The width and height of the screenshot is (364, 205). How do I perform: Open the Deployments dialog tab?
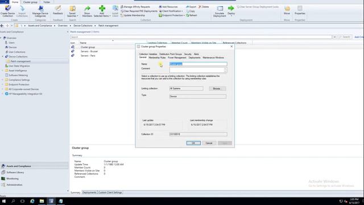195,58
